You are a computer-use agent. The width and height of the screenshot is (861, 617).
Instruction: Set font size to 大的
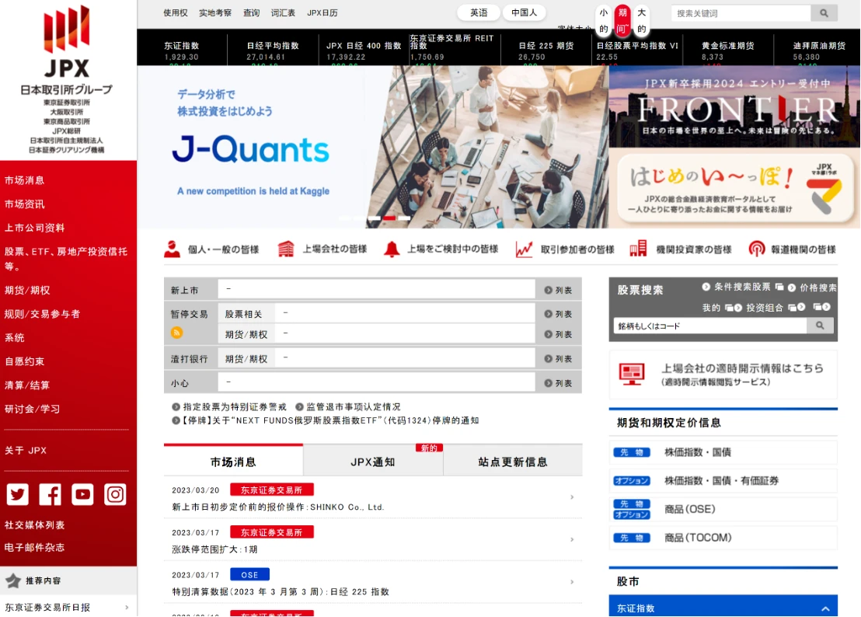pyautogui.click(x=641, y=20)
